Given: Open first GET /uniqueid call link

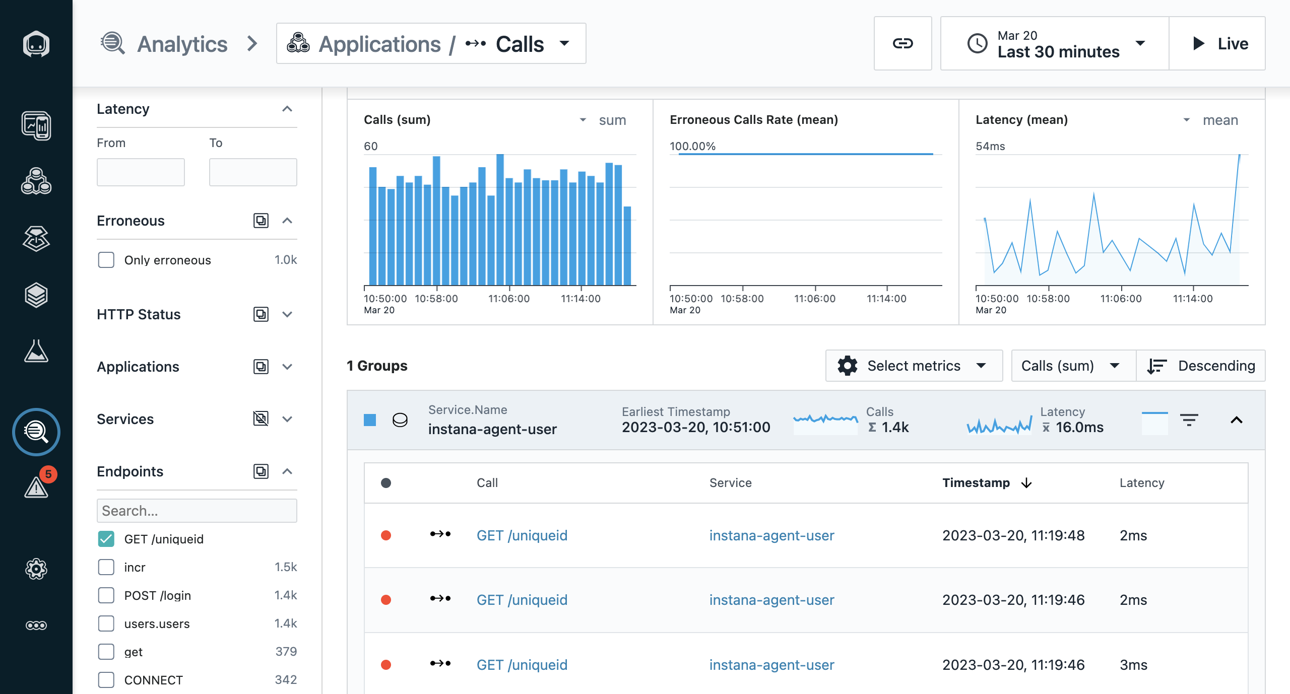Looking at the screenshot, I should (522, 535).
